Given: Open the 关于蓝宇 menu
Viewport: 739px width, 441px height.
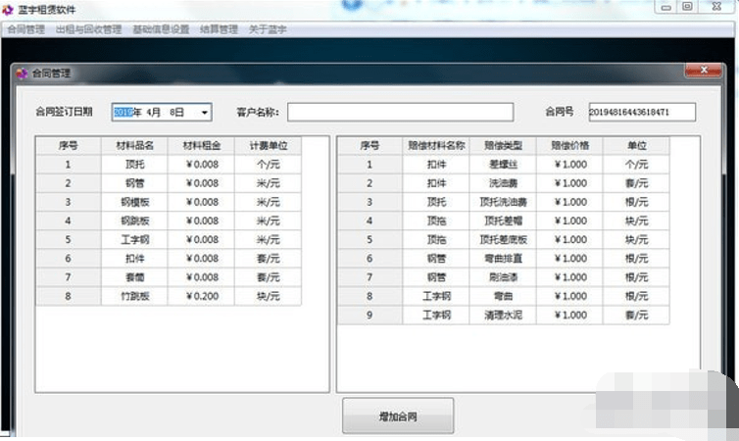Looking at the screenshot, I should (268, 29).
